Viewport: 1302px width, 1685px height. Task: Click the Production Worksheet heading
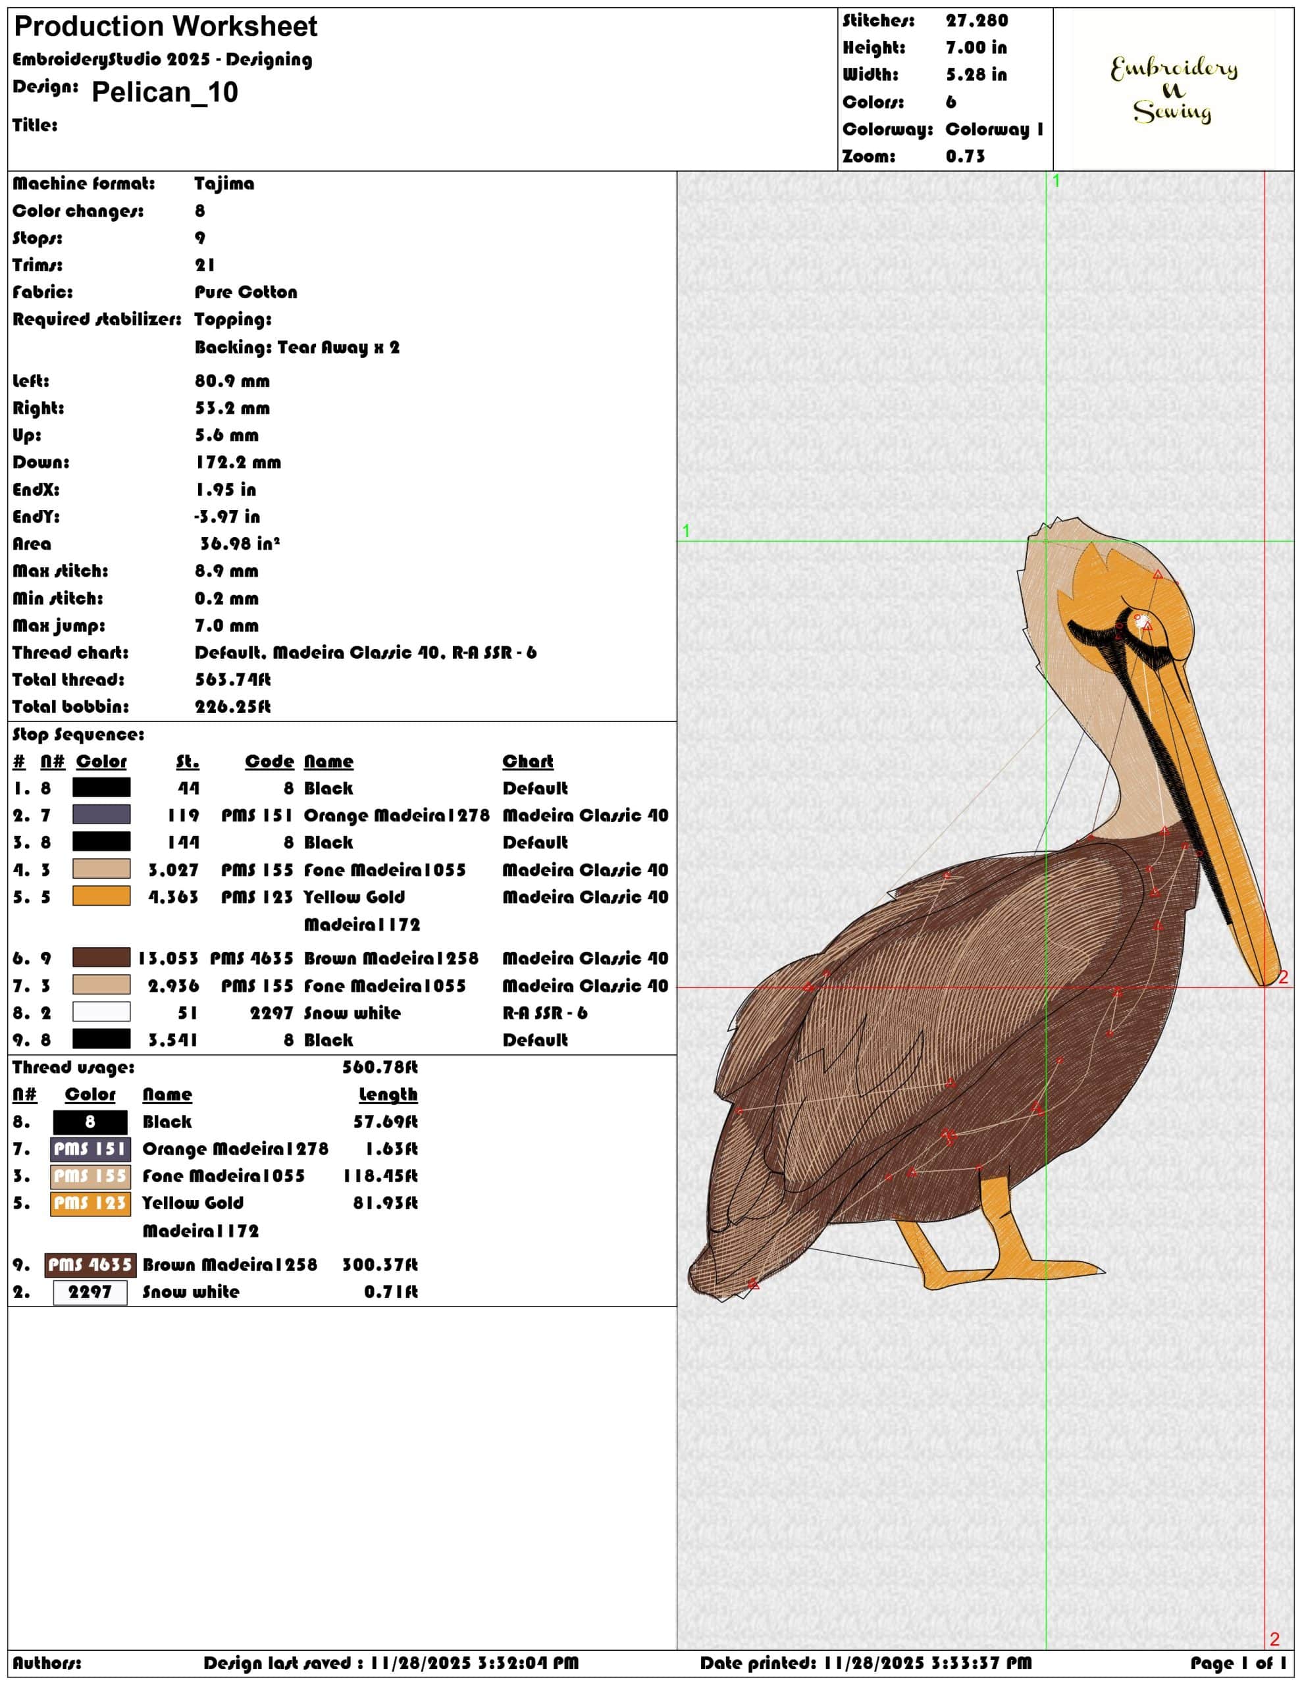tap(165, 27)
